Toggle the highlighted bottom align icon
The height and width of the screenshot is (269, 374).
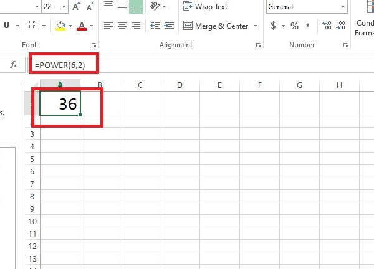[x=136, y=6]
